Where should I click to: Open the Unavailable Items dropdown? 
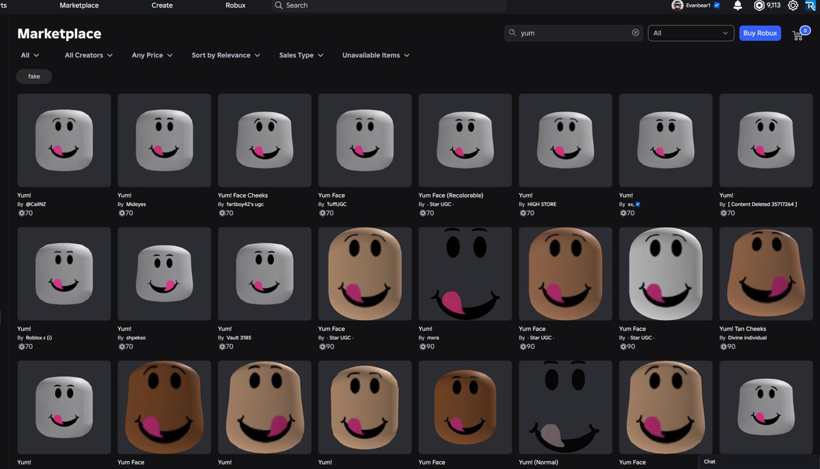[376, 55]
